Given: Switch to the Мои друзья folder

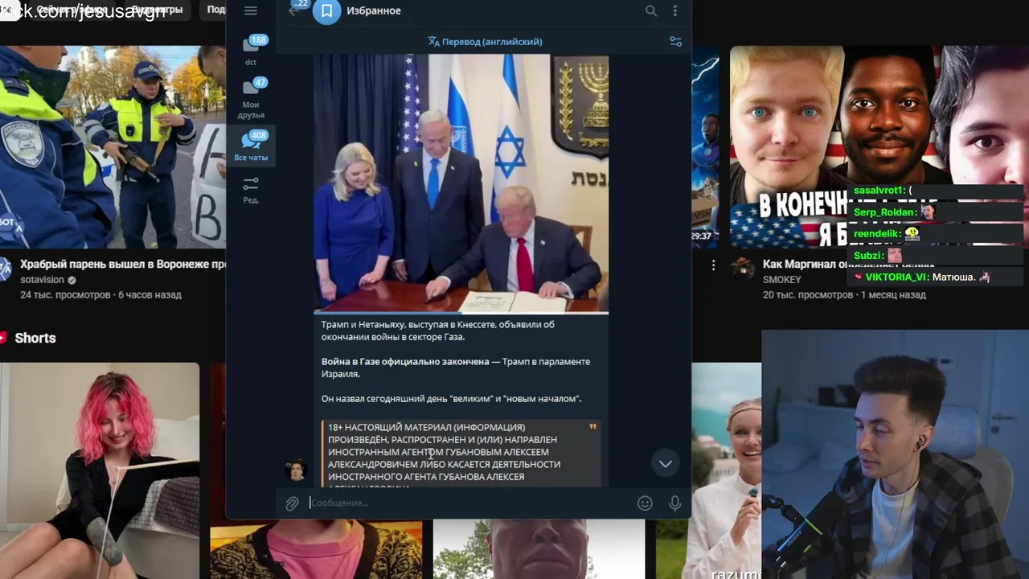Looking at the screenshot, I should coord(251,98).
